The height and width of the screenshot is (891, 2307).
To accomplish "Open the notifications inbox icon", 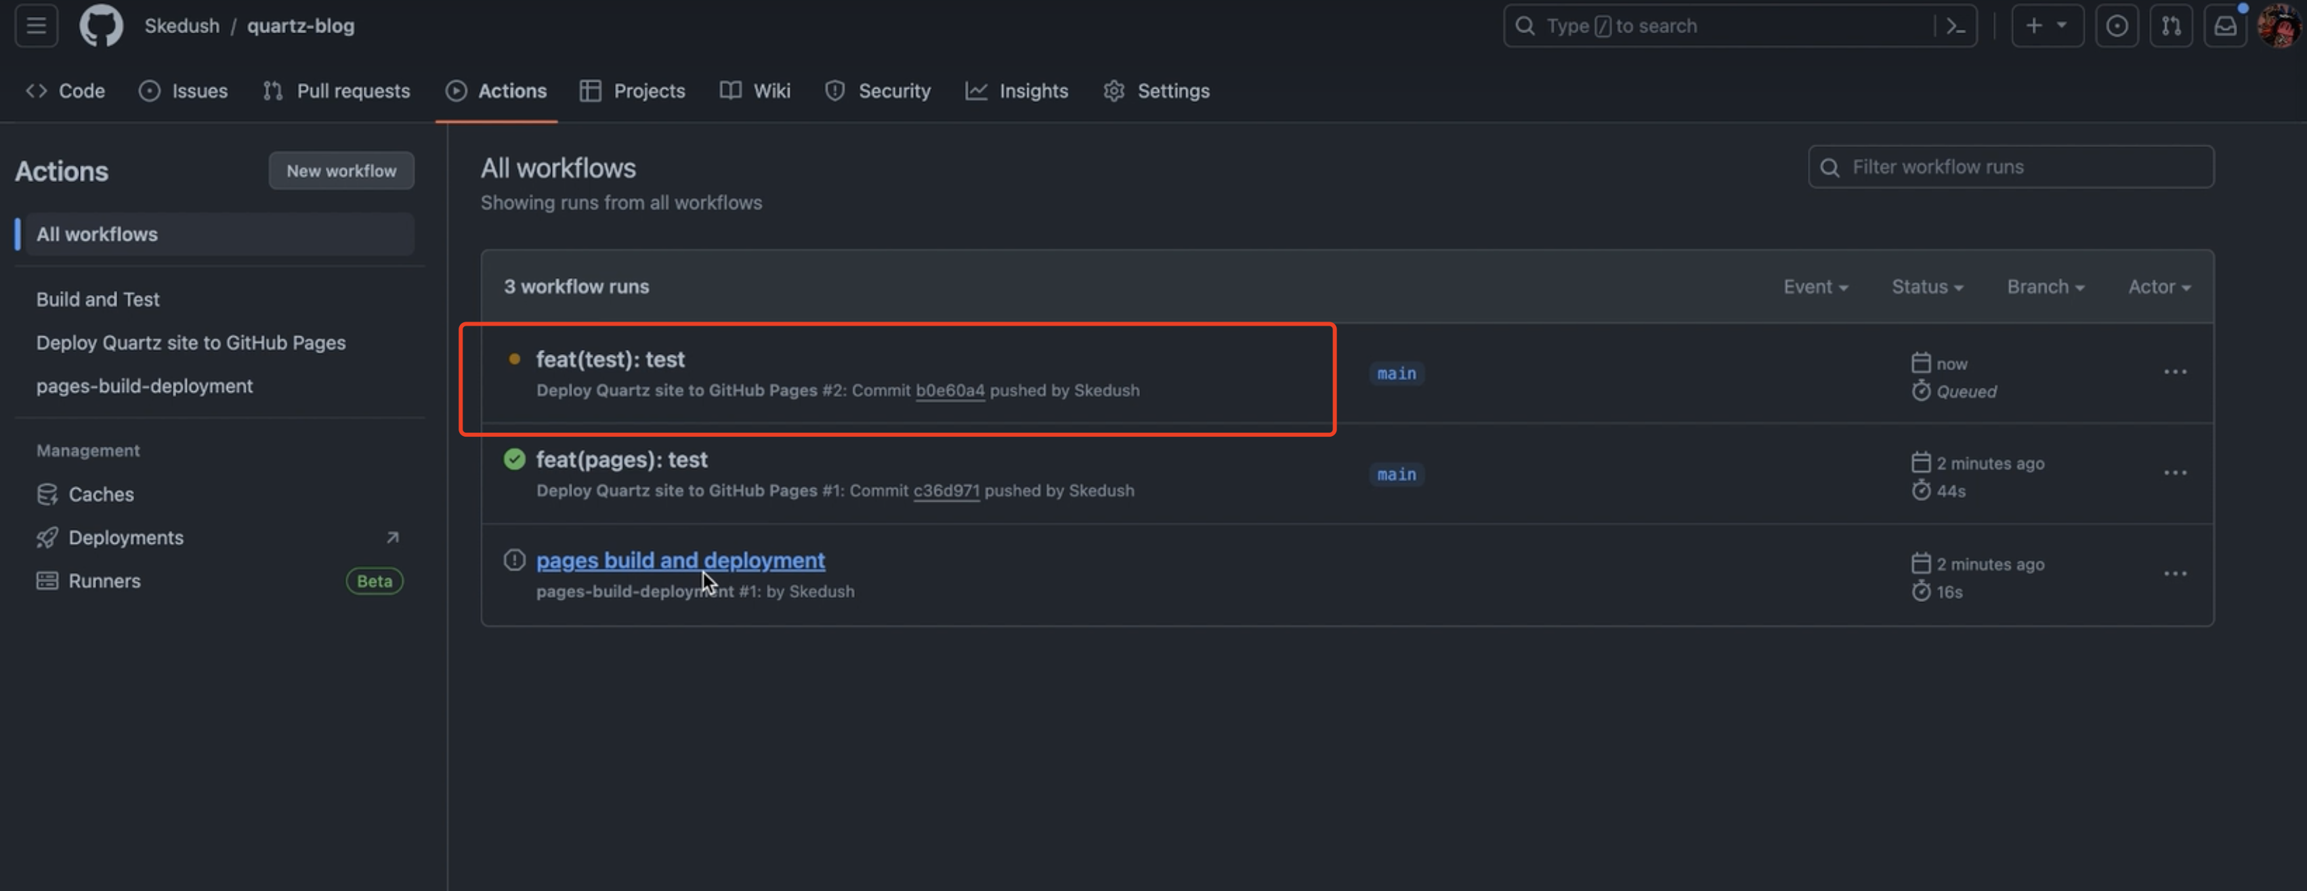I will click(2224, 26).
